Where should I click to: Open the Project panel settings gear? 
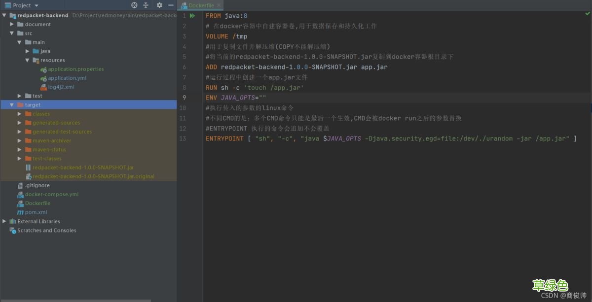pyautogui.click(x=159, y=4)
